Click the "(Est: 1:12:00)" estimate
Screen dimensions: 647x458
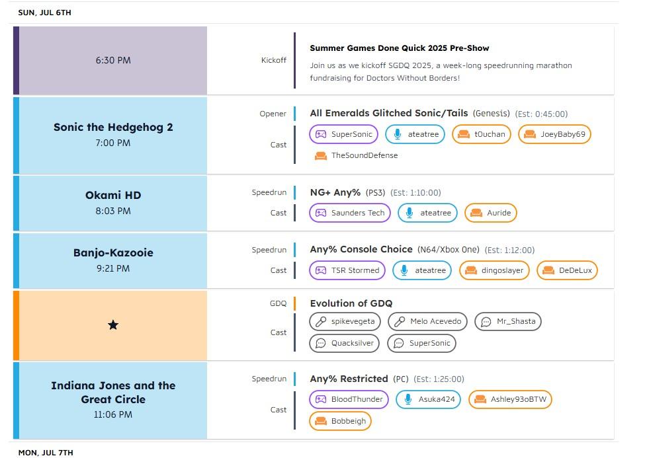tap(509, 250)
